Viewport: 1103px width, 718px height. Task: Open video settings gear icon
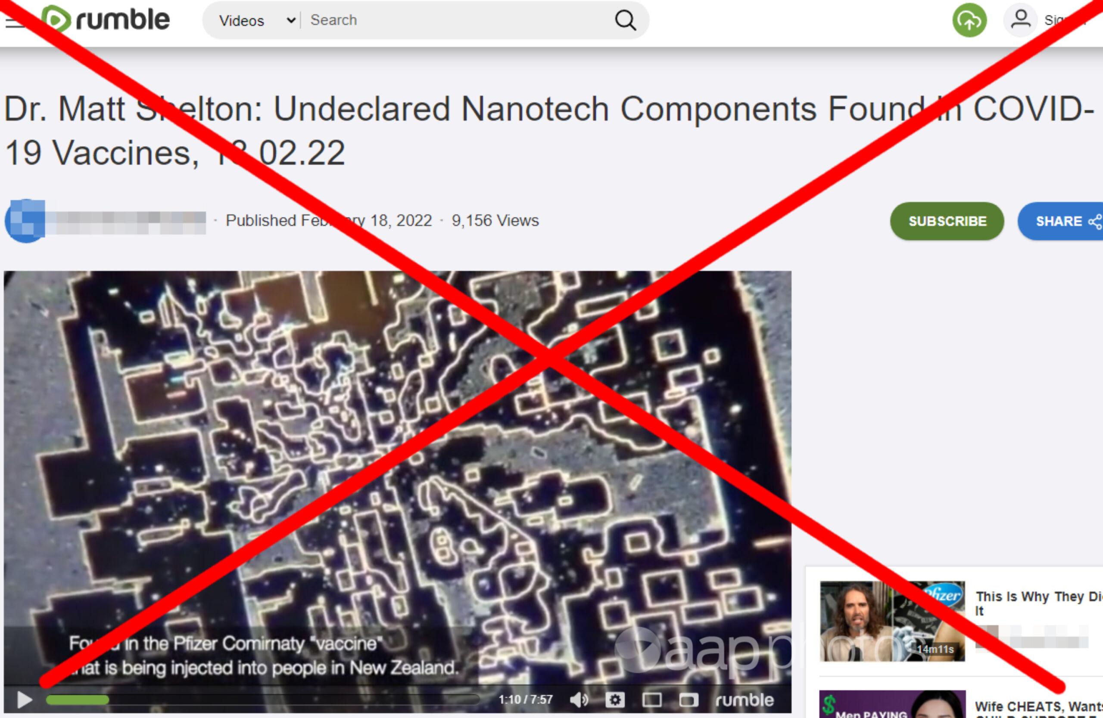click(x=615, y=699)
